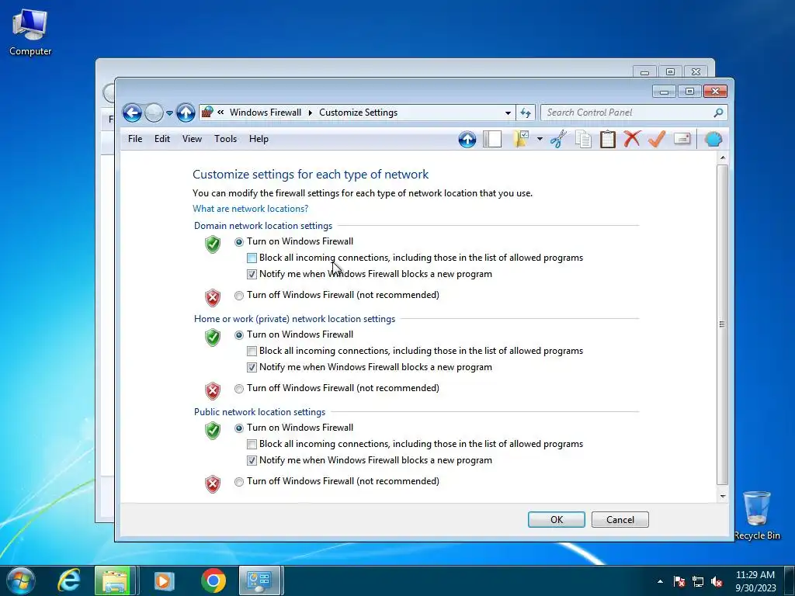This screenshot has width=795, height=596.
Task: Click the Control Panel address bar icon
Action: pyautogui.click(x=207, y=112)
